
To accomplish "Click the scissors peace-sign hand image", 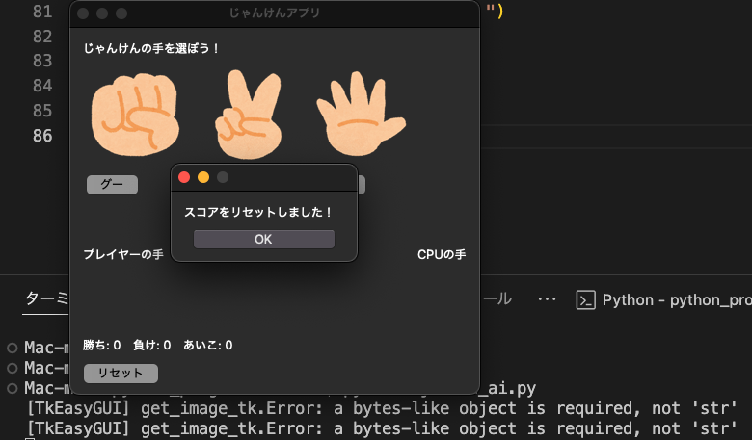I will (x=249, y=114).
